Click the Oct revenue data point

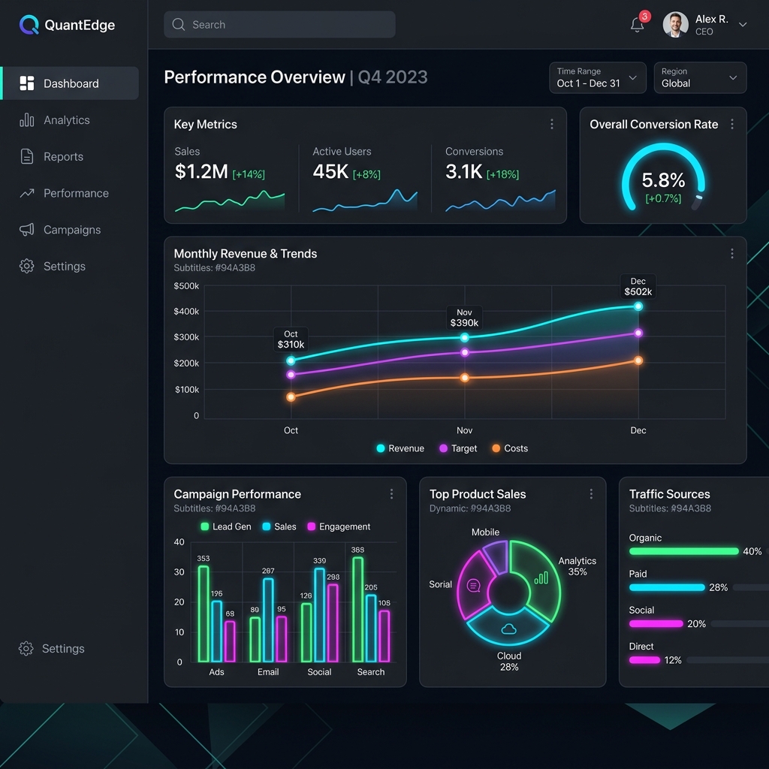pyautogui.click(x=291, y=360)
